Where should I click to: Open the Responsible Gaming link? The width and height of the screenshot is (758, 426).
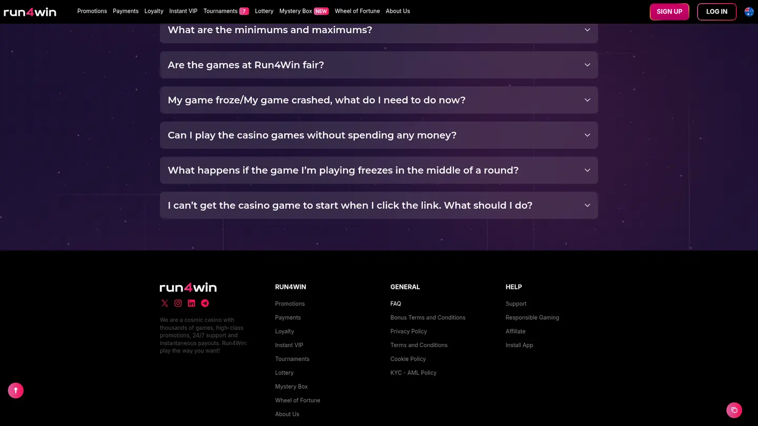(533, 318)
